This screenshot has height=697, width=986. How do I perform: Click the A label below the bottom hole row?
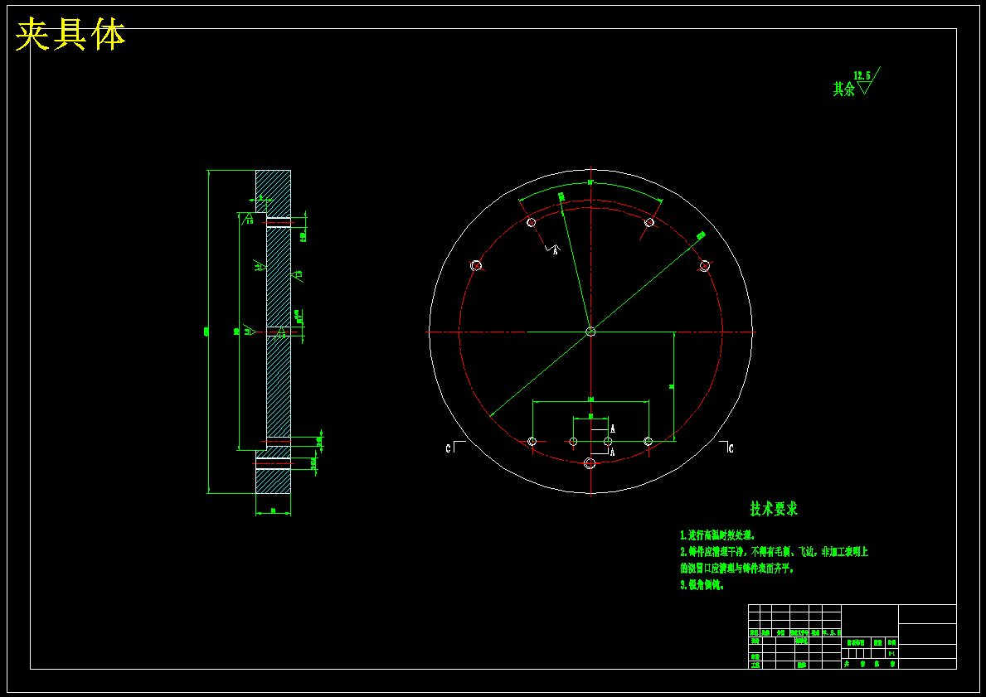click(613, 451)
